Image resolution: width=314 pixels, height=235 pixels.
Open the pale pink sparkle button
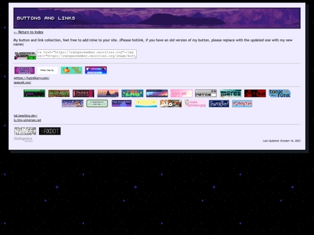[x=181, y=93]
